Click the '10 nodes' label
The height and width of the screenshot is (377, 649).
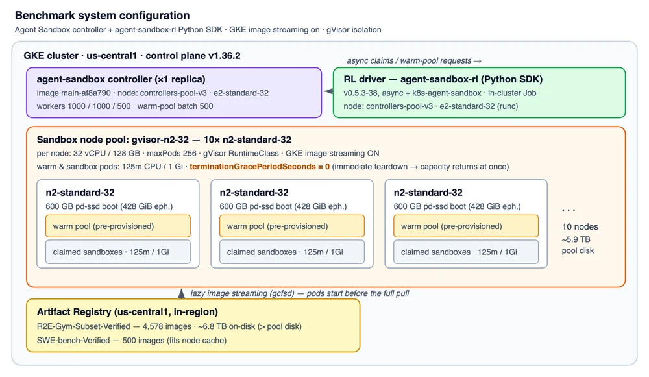(x=580, y=227)
